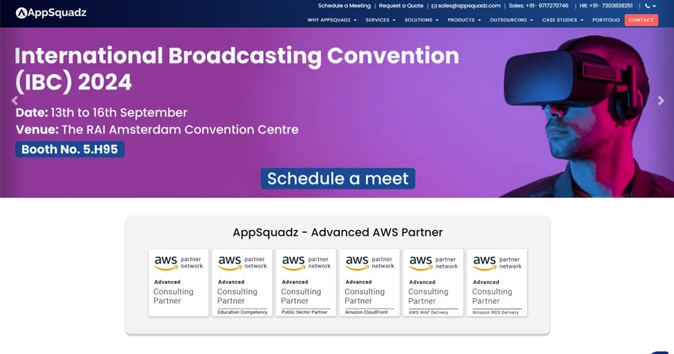Screen dimensions: 674x354
Task: Click AppSquadz - Advanced AWS Partner heading
Action: click(338, 232)
